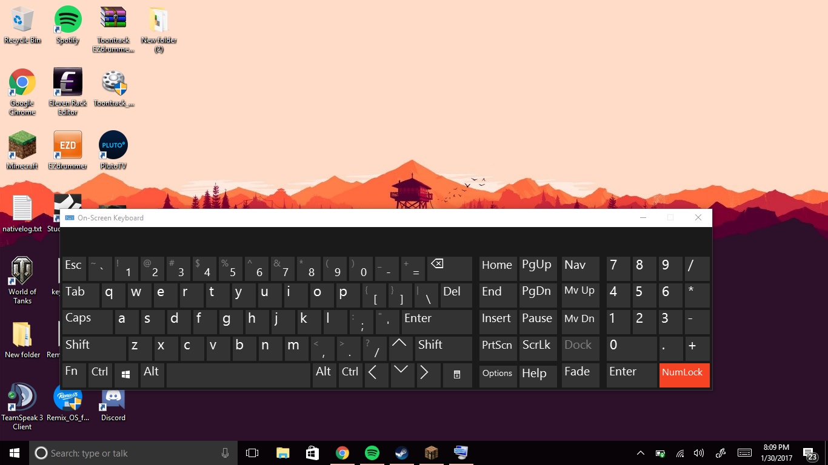Viewport: 828px width, 465px height.
Task: Open the Recycle Bin desktop icon
Action: point(22,25)
